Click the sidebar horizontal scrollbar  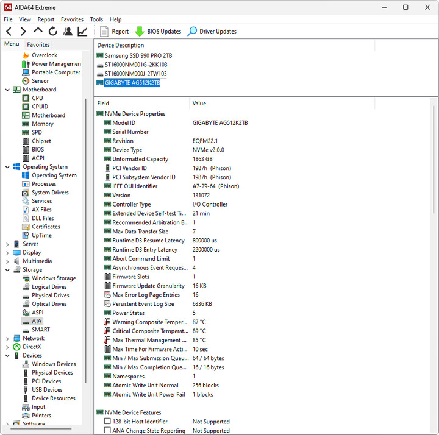point(41,428)
